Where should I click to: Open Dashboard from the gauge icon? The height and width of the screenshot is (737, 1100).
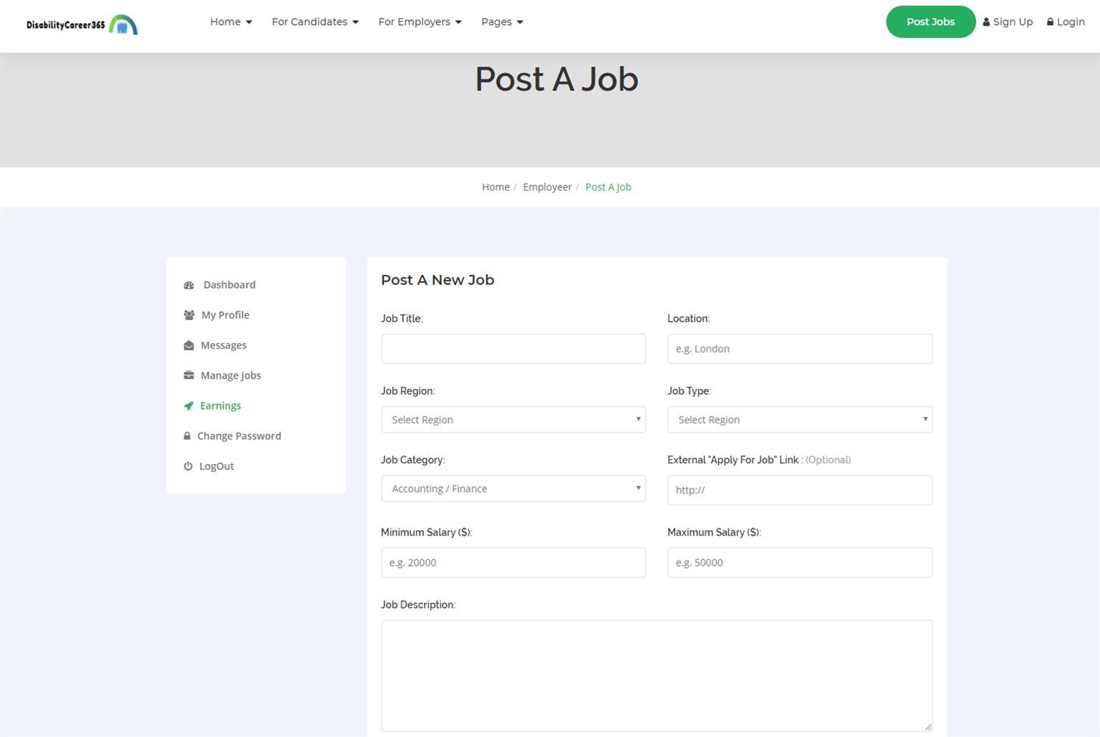click(189, 285)
